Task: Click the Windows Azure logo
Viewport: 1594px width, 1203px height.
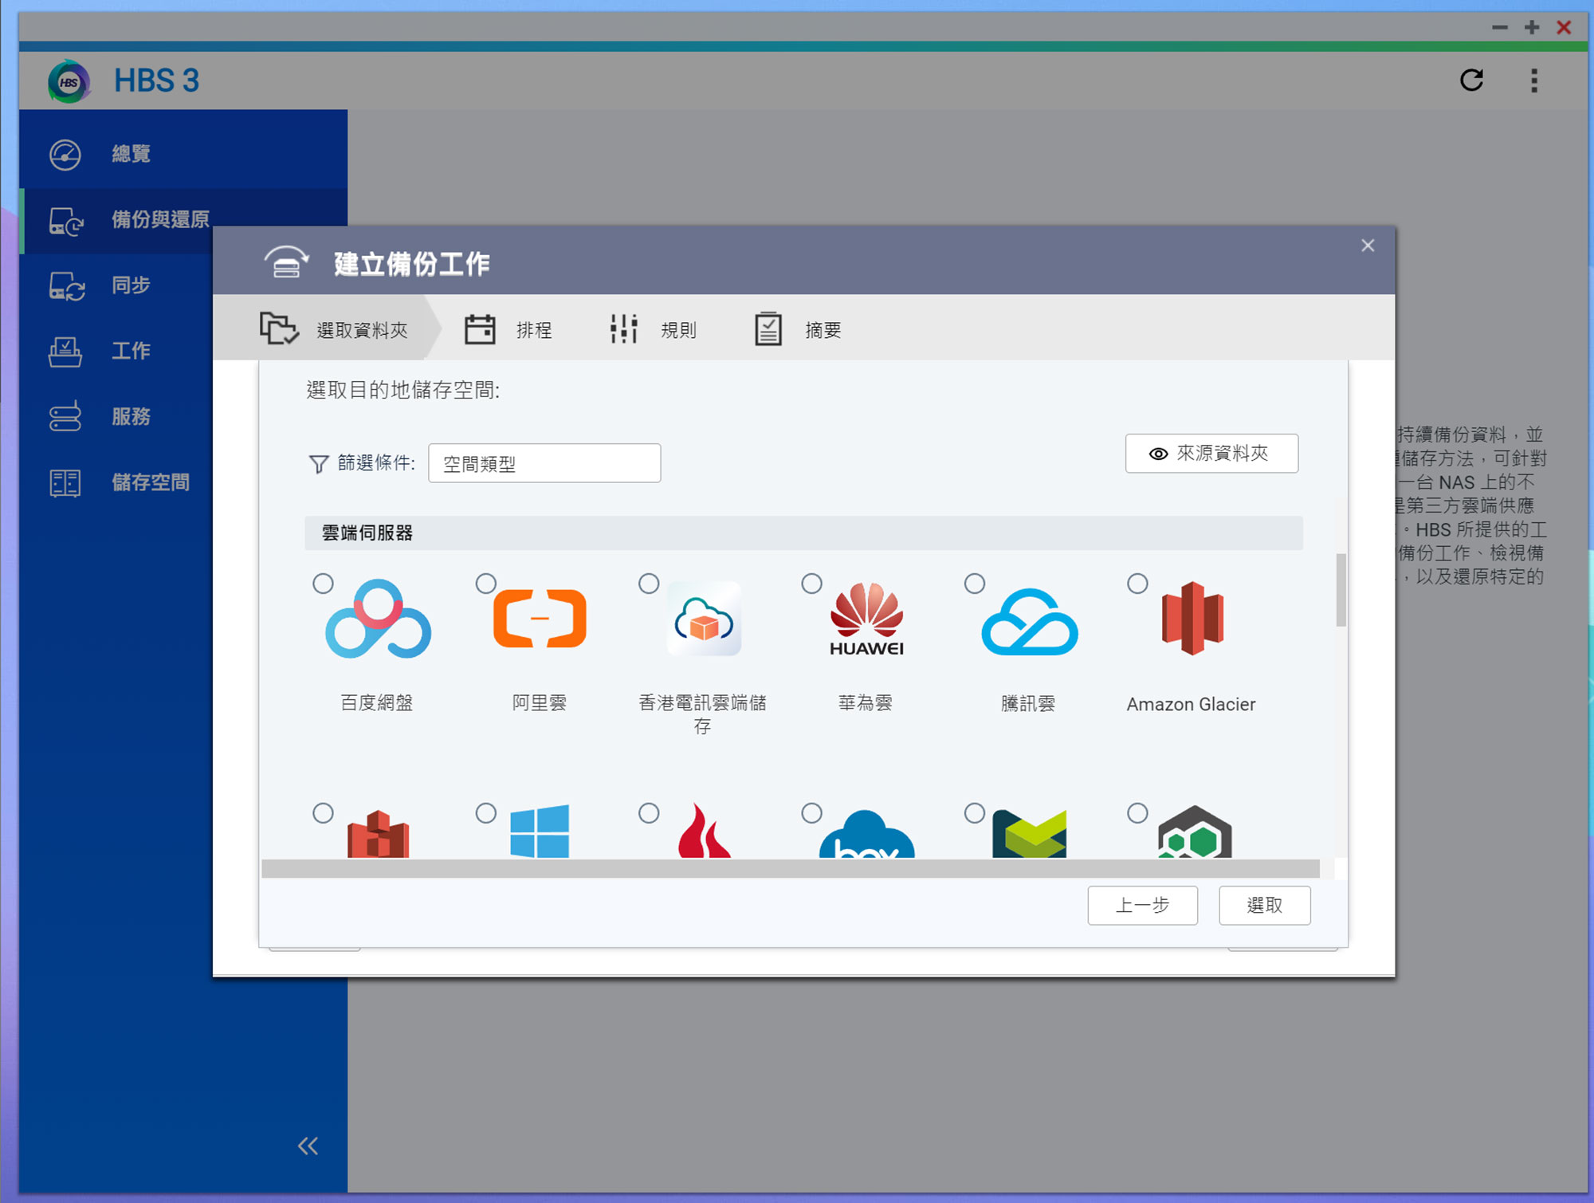Action: 540,831
